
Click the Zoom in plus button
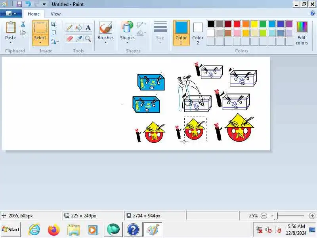click(312, 216)
